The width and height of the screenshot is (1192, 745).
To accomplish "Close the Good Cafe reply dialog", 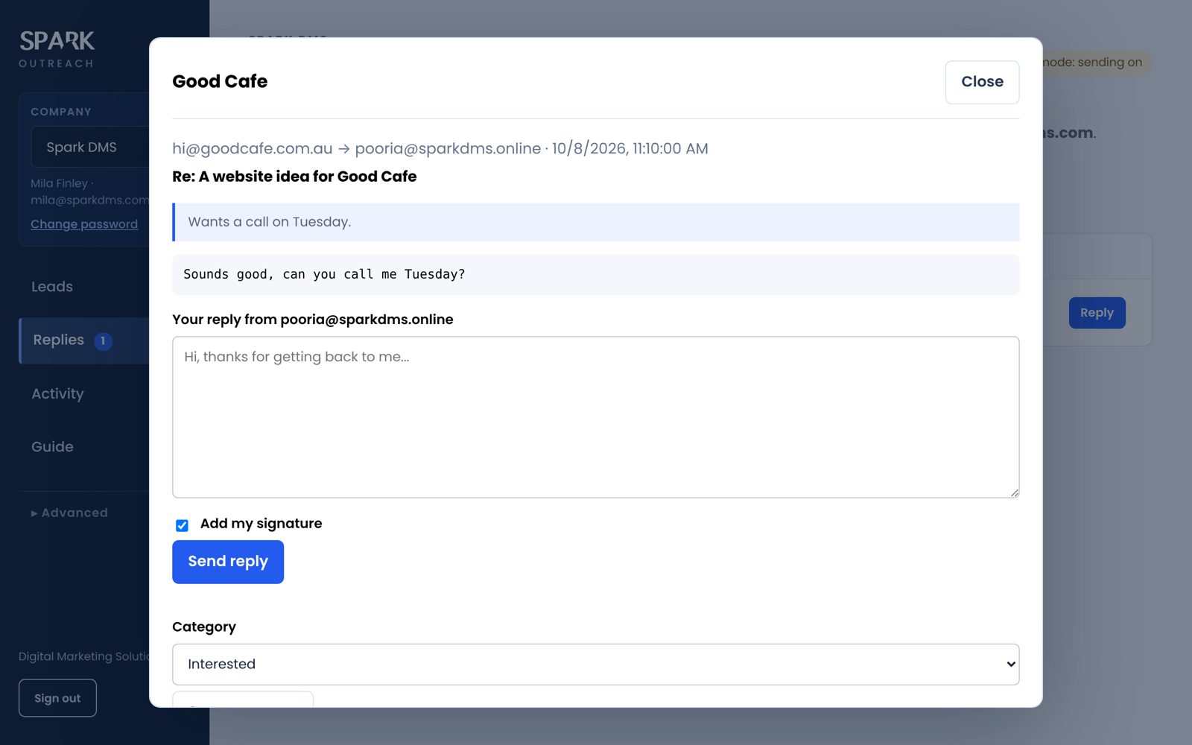I will point(982,82).
